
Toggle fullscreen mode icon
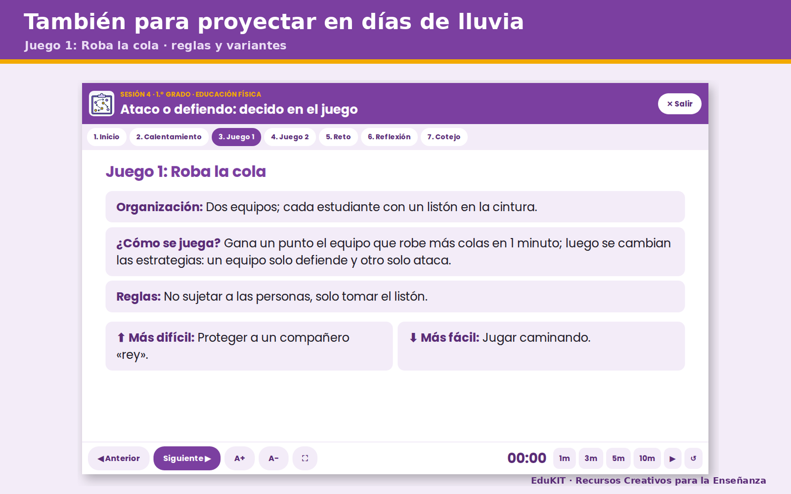tap(305, 458)
